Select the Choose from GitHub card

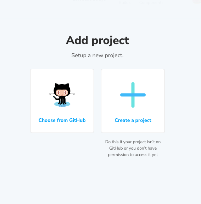(62, 101)
